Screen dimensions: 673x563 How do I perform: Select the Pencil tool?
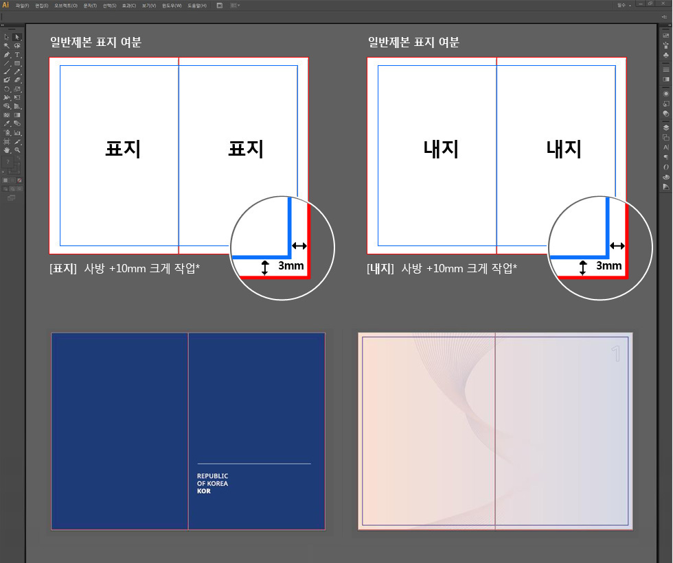[x=17, y=71]
